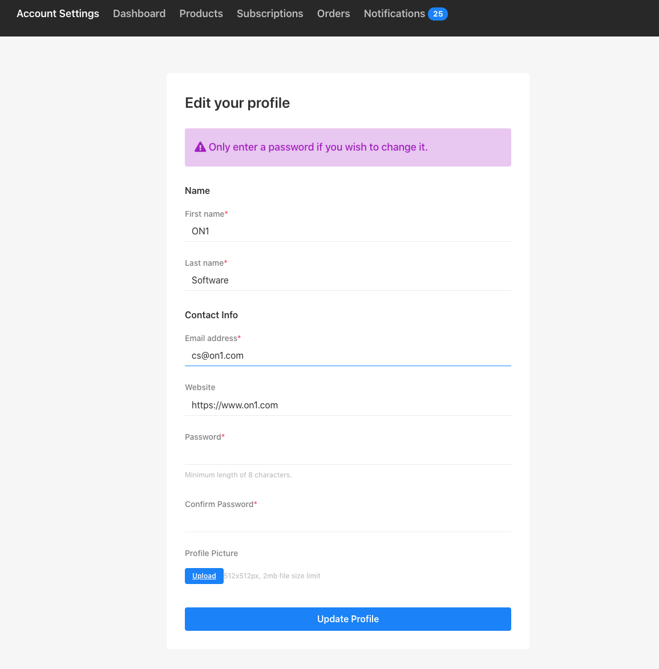The width and height of the screenshot is (659, 669).
Task: Go to the Dashboard page
Action: point(139,14)
